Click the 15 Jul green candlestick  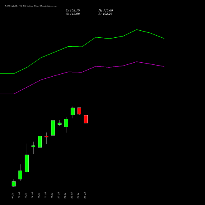pyautogui.click(x=40, y=141)
